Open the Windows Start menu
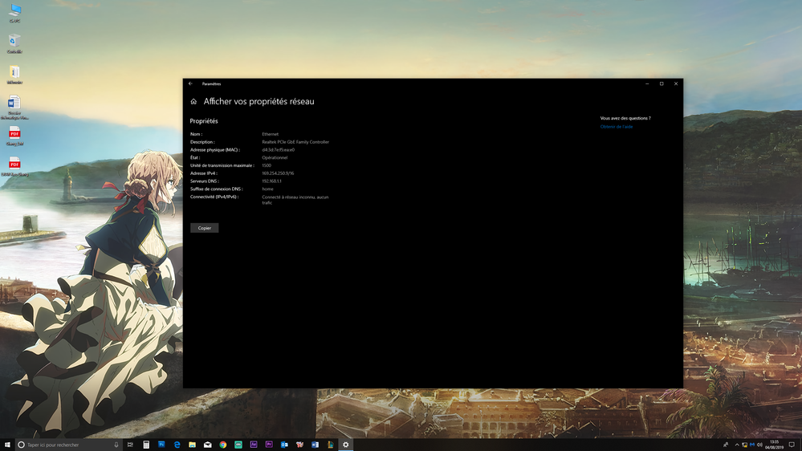The height and width of the screenshot is (451, 802). [7, 445]
